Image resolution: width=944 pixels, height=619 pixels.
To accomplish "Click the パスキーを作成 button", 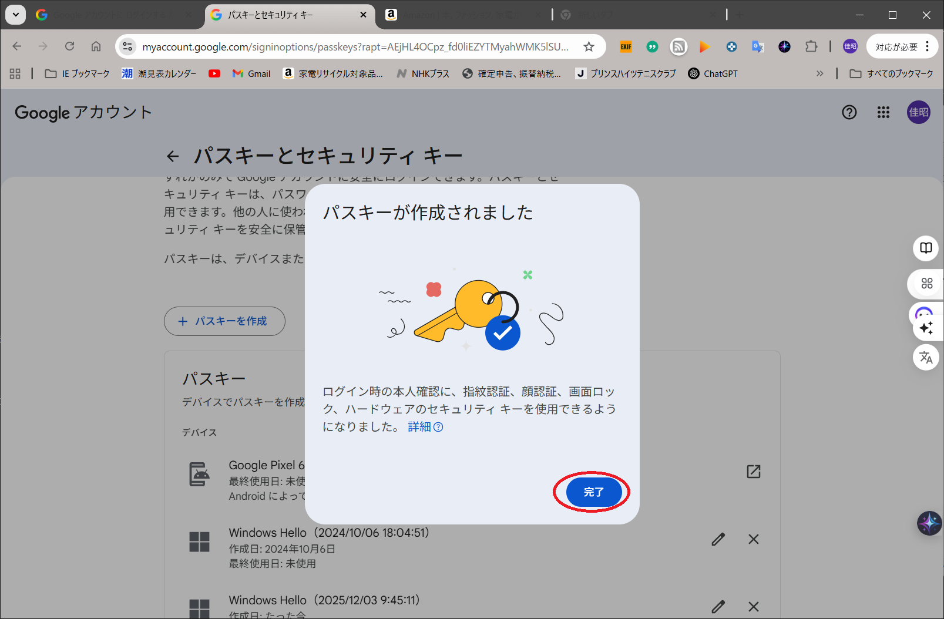I will [x=224, y=321].
